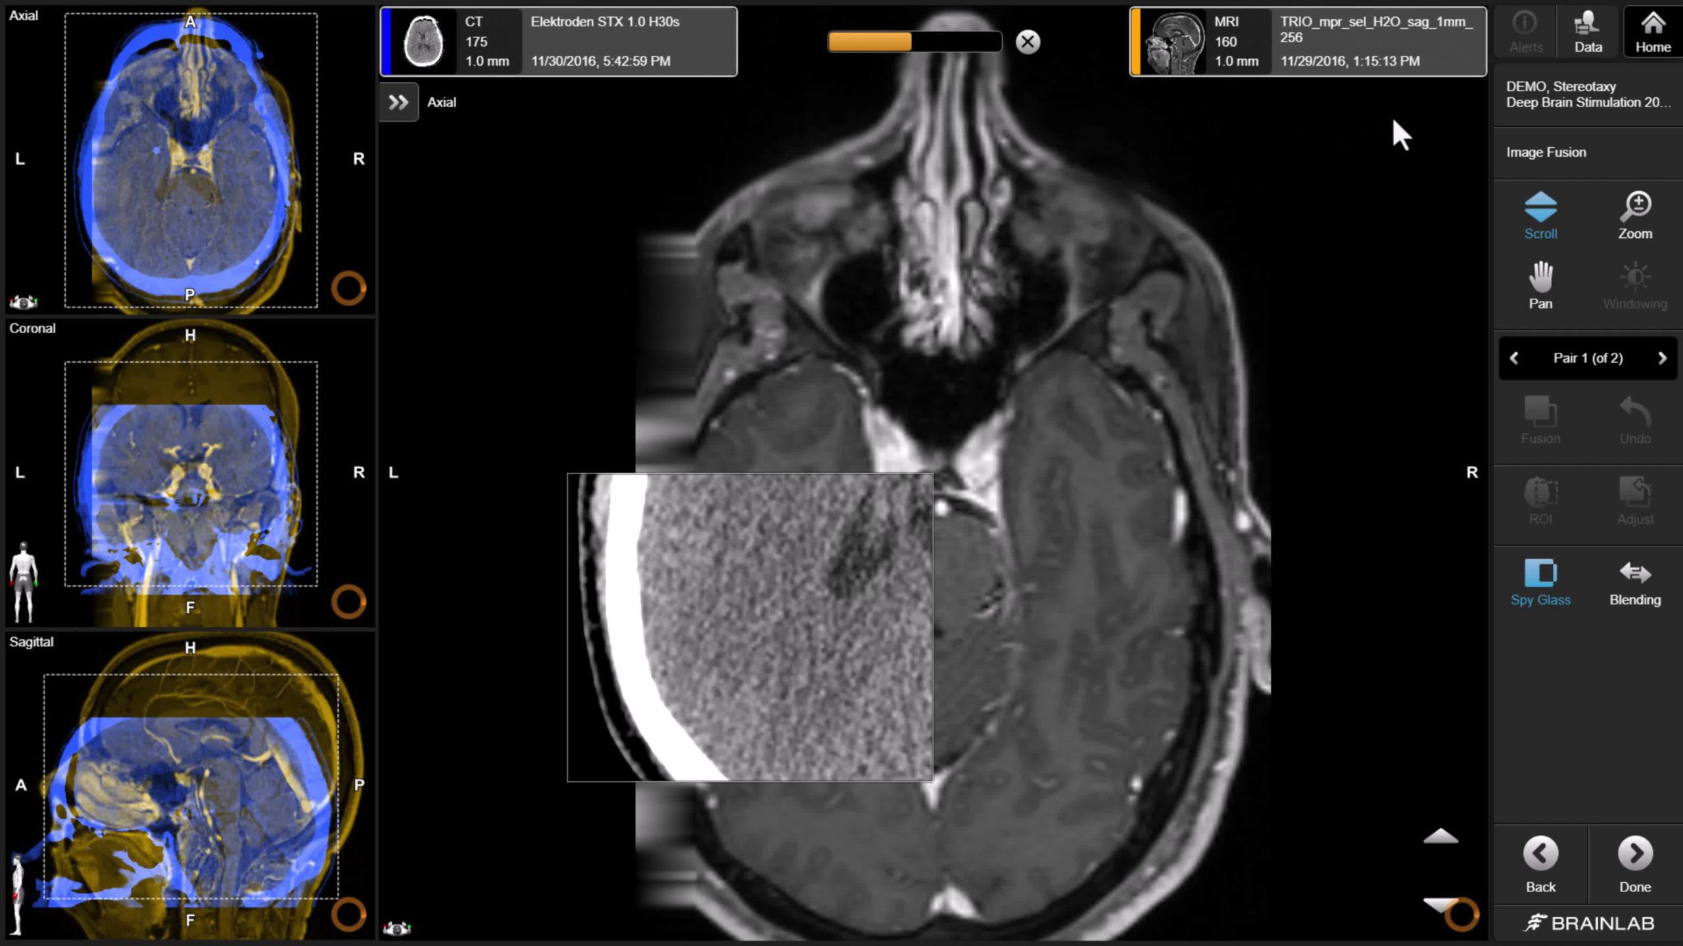Screen dimensions: 1683x946
Task: Click the eye icon in Axial thumbnail
Action: pyautogui.click(x=24, y=302)
